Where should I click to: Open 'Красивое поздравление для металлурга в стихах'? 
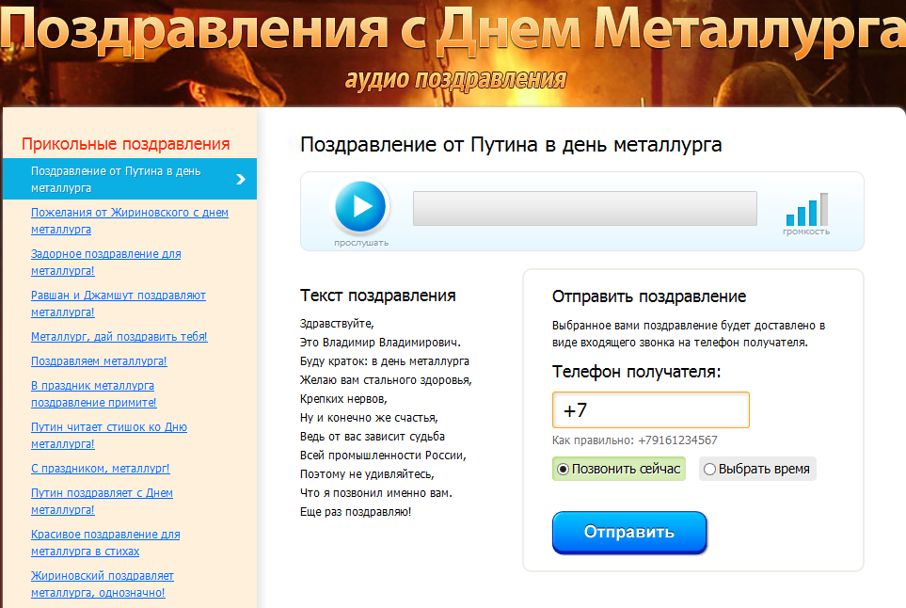(105, 543)
